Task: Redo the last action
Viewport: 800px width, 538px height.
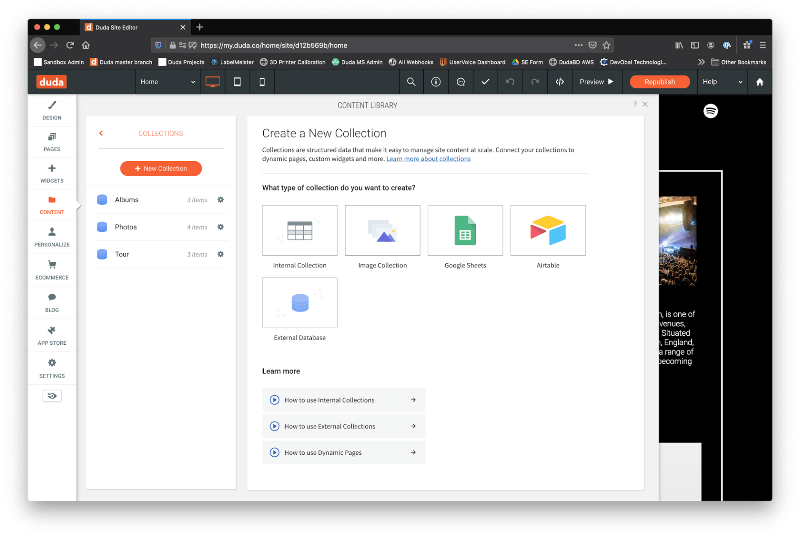Action: click(535, 82)
